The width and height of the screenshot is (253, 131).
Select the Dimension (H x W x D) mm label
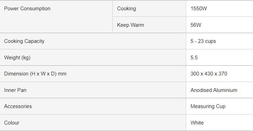click(35, 74)
